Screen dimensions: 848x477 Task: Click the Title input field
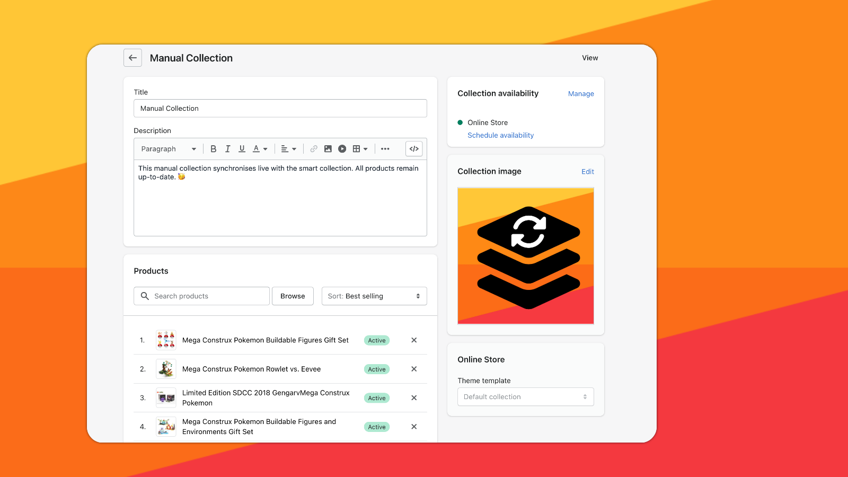click(280, 108)
